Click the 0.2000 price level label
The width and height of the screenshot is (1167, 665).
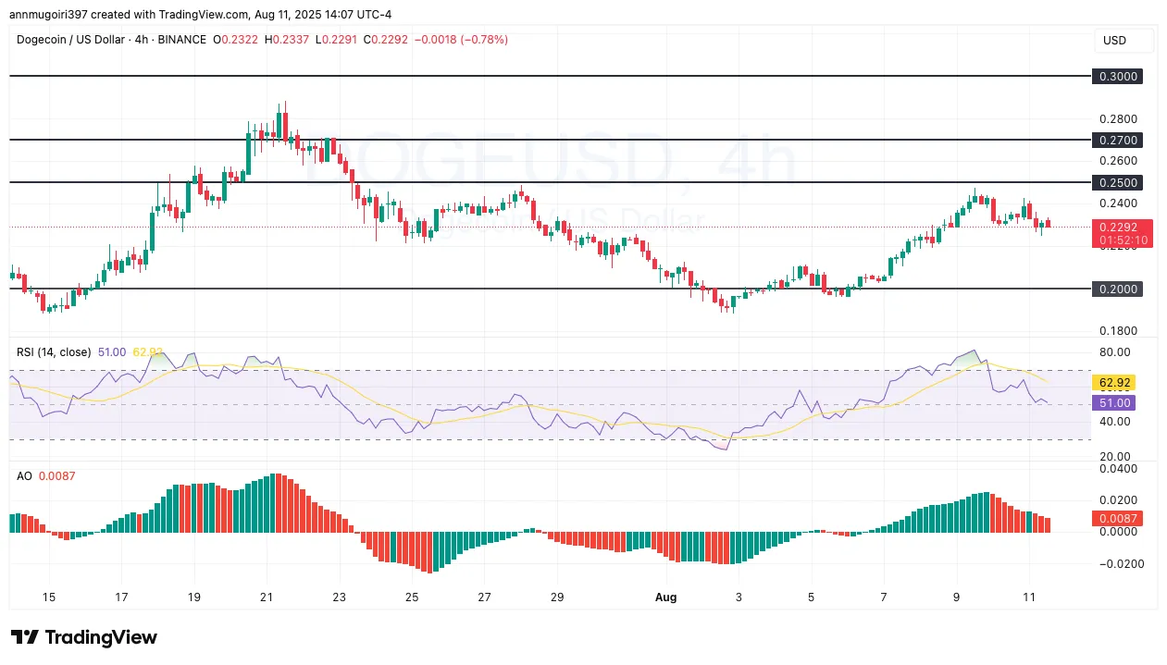1118,289
